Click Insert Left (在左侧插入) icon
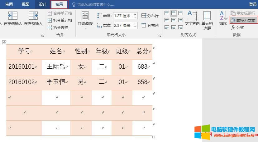This screenshot has width=258, height=142. pos(13,16)
